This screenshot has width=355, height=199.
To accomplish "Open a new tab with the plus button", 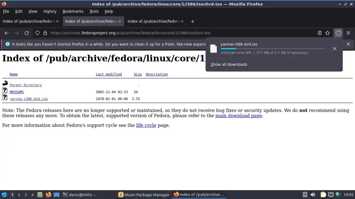I will [x=192, y=21].
